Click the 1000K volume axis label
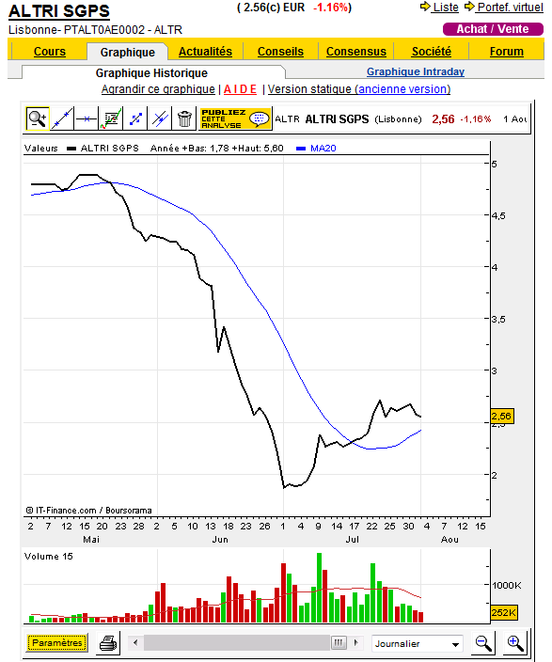 [x=506, y=586]
